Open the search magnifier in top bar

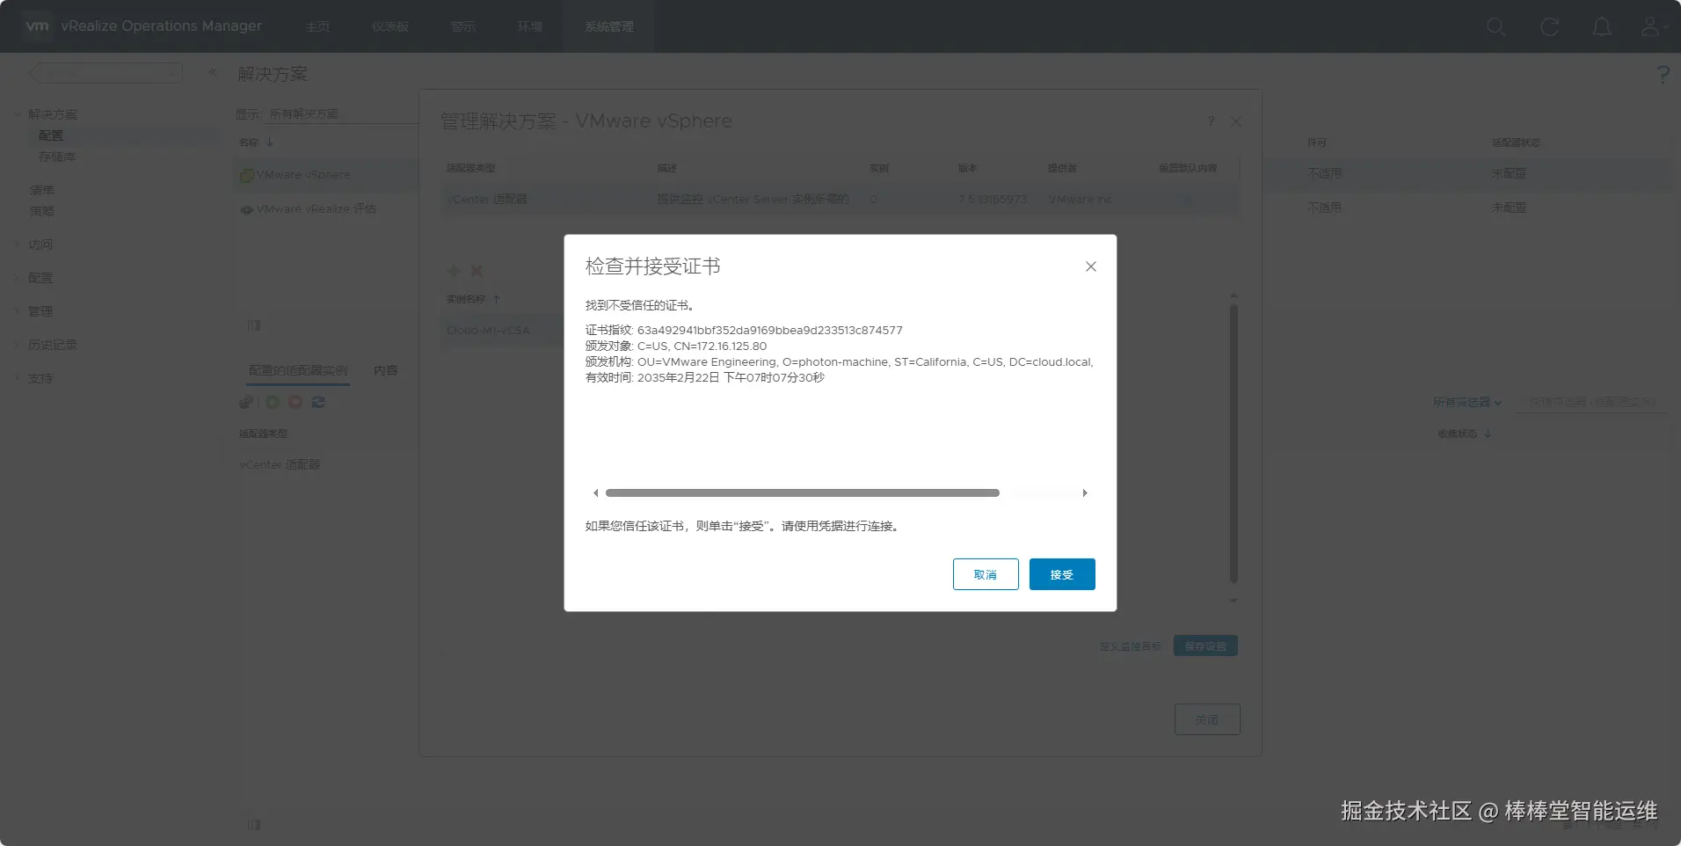1495,26
